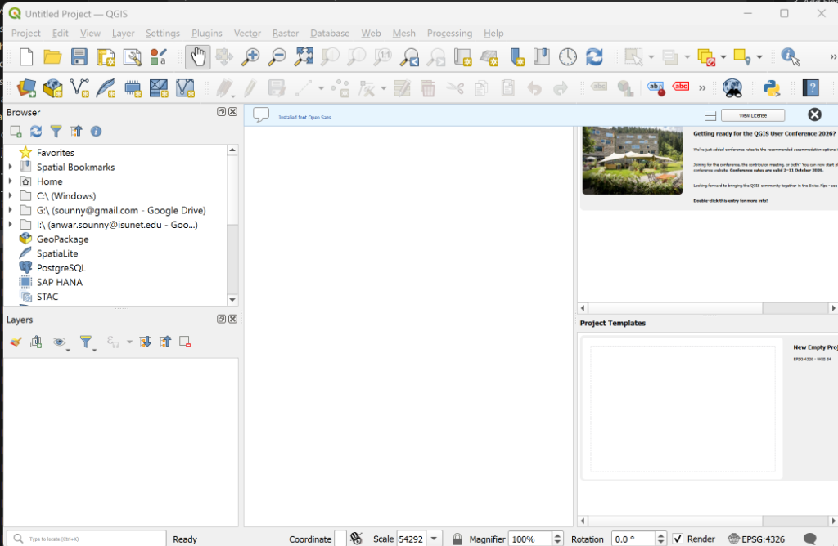Open the Layer Styling panel
838x546 pixels.
(x=14, y=342)
